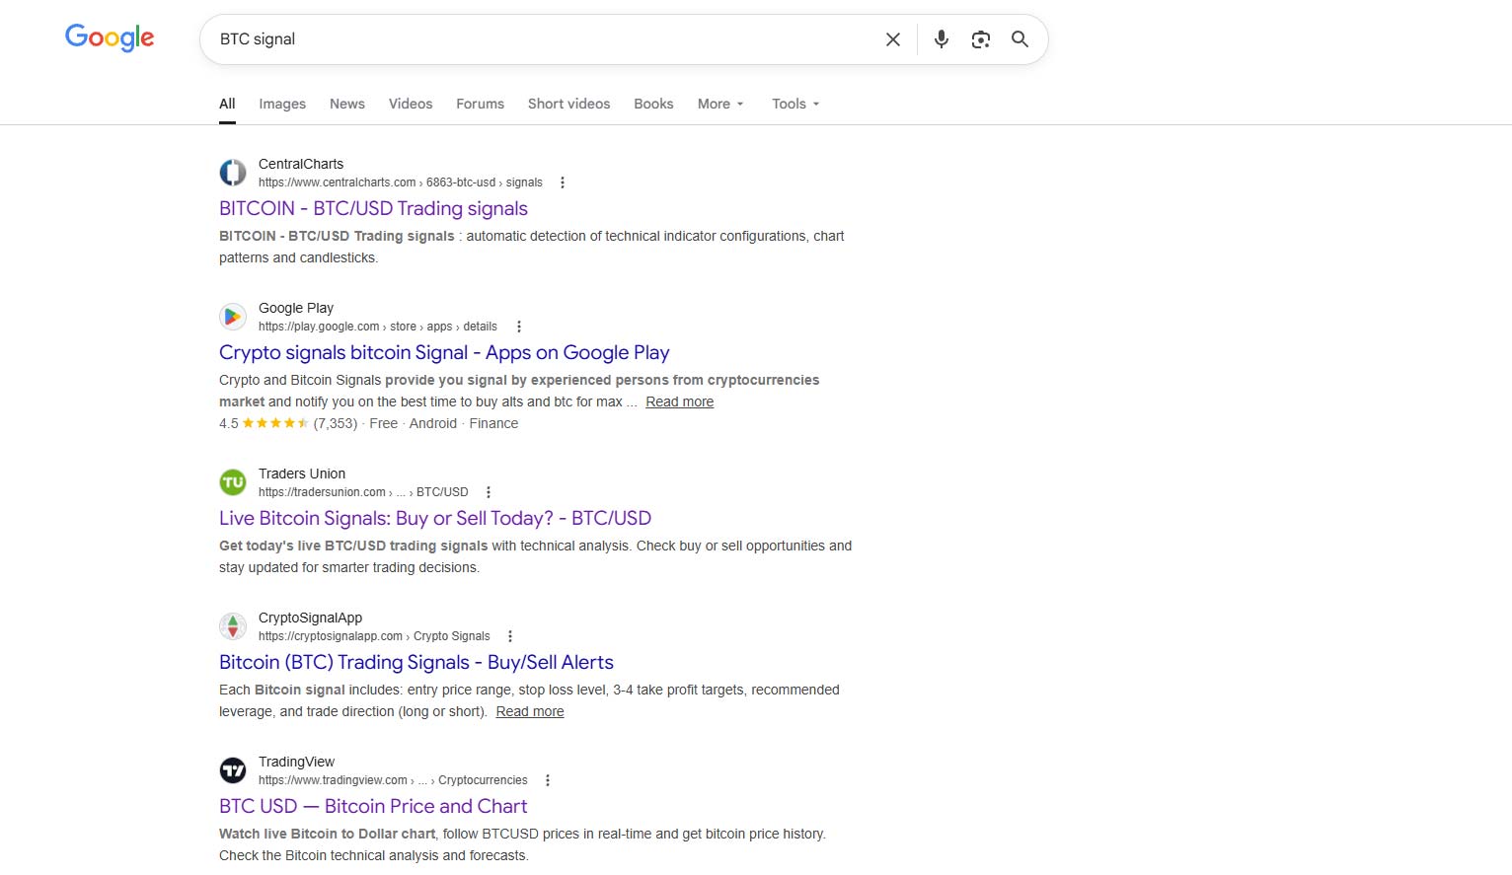The width and height of the screenshot is (1512, 875).
Task: Switch to the Videos tab
Action: (x=411, y=104)
